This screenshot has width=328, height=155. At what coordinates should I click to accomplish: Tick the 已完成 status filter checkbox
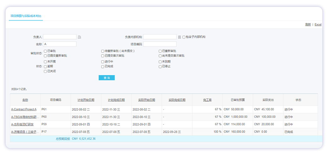102,67
